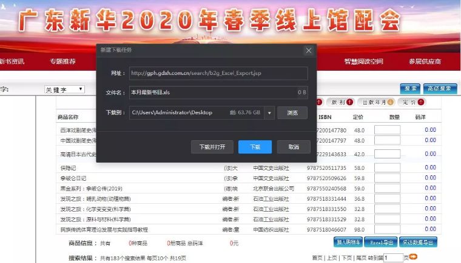The height and width of the screenshot is (263, 461).
Task: Click quantity field for ISBN ending 147780
Action: tap(387, 129)
